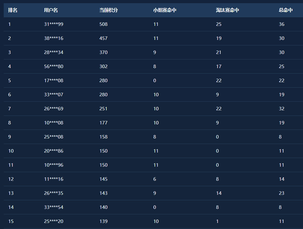This screenshot has height=229, width=303.
Task: Click score 150 in 20****86 row
Action: (x=103, y=151)
